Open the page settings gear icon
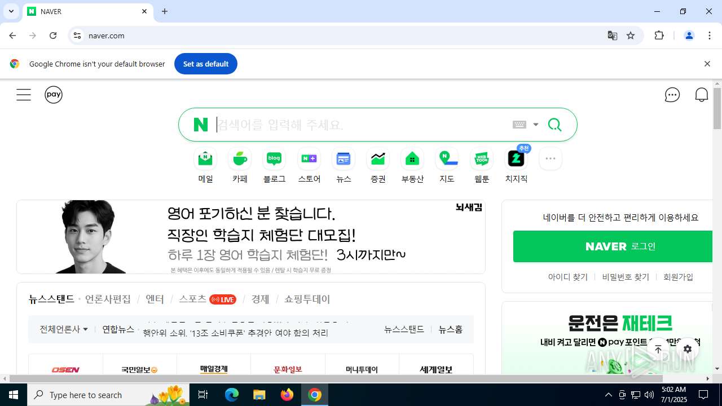Screen dimensions: 722x406 [x=688, y=350]
